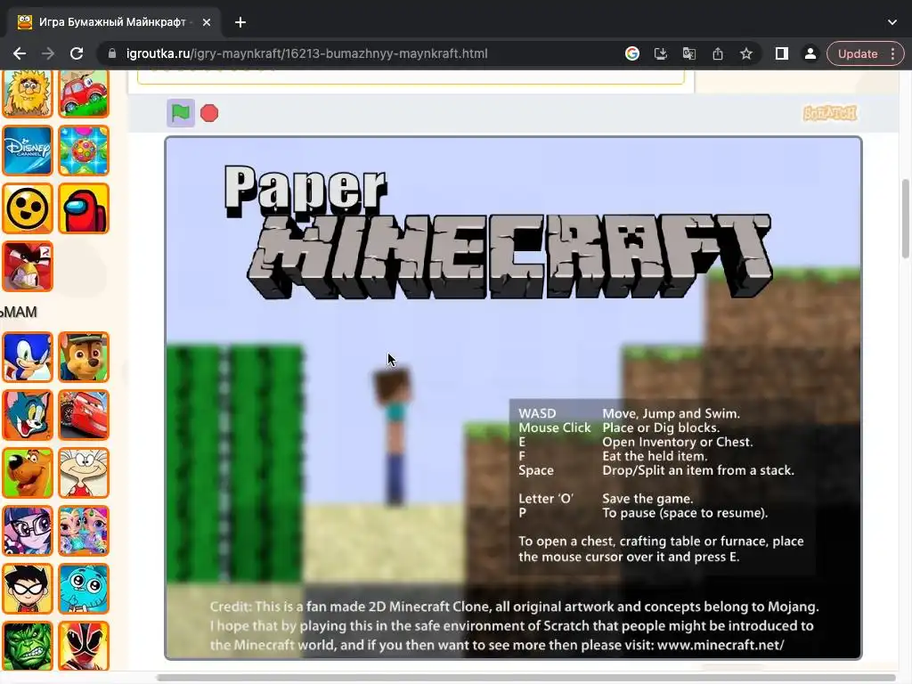Viewport: 912px width, 684px height.
Task: Click the vertical page scrollbar
Action: [x=906, y=219]
